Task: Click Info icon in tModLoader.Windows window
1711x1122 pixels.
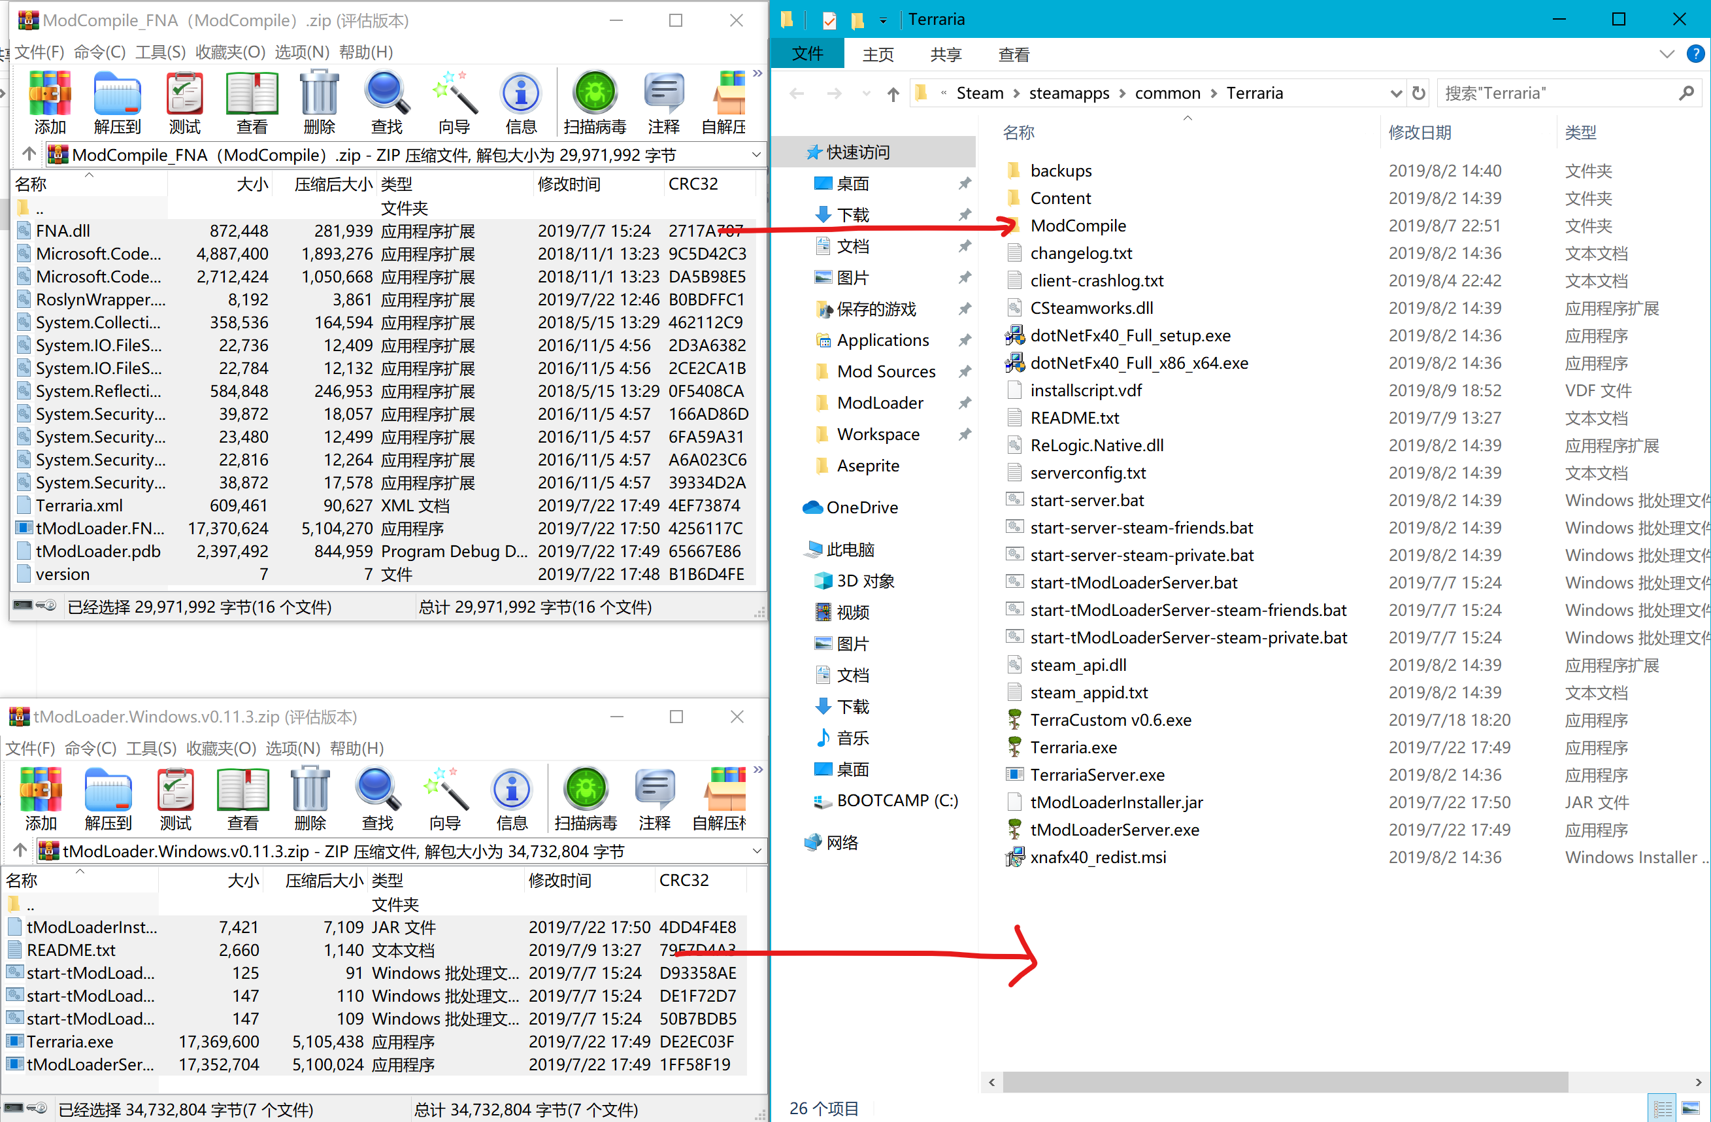Action: coord(512,798)
